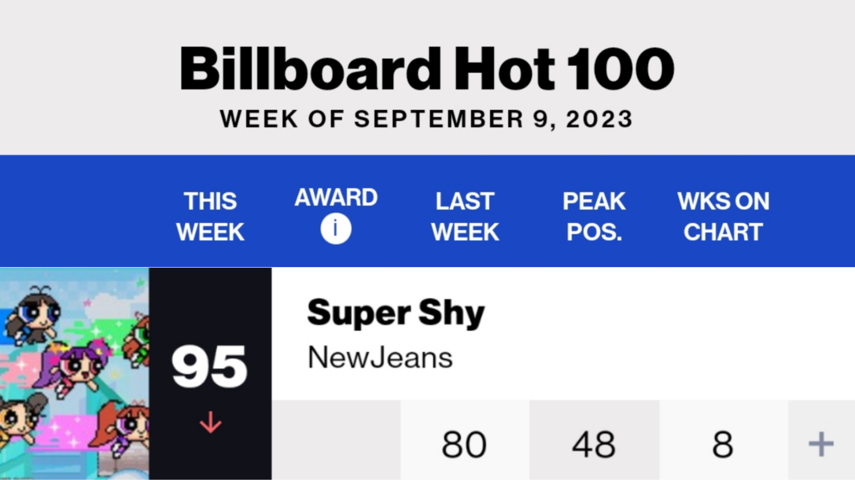Viewport: 855px width, 480px height.
Task: Select the LAST WEEK column header
Action: (465, 216)
